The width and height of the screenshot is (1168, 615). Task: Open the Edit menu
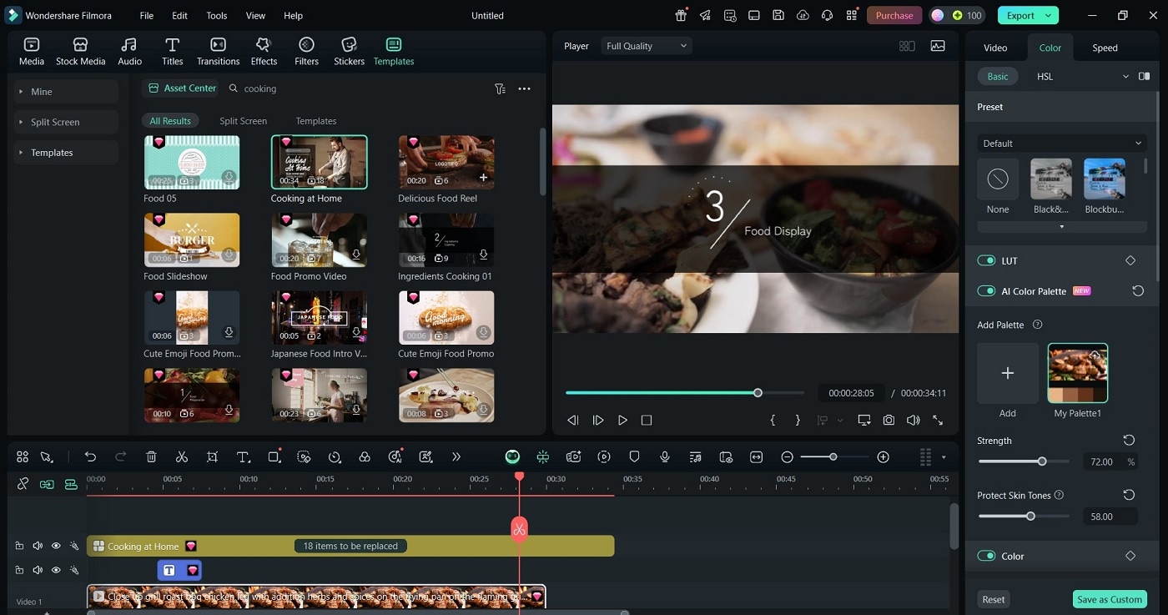pos(179,15)
